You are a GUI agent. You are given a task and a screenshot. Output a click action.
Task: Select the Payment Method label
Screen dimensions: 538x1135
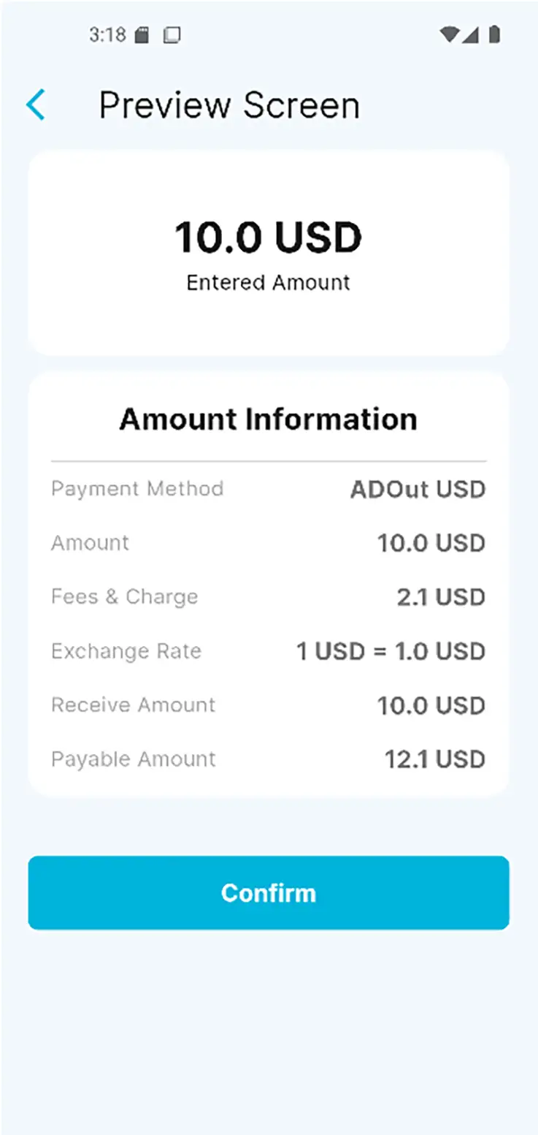(x=137, y=488)
